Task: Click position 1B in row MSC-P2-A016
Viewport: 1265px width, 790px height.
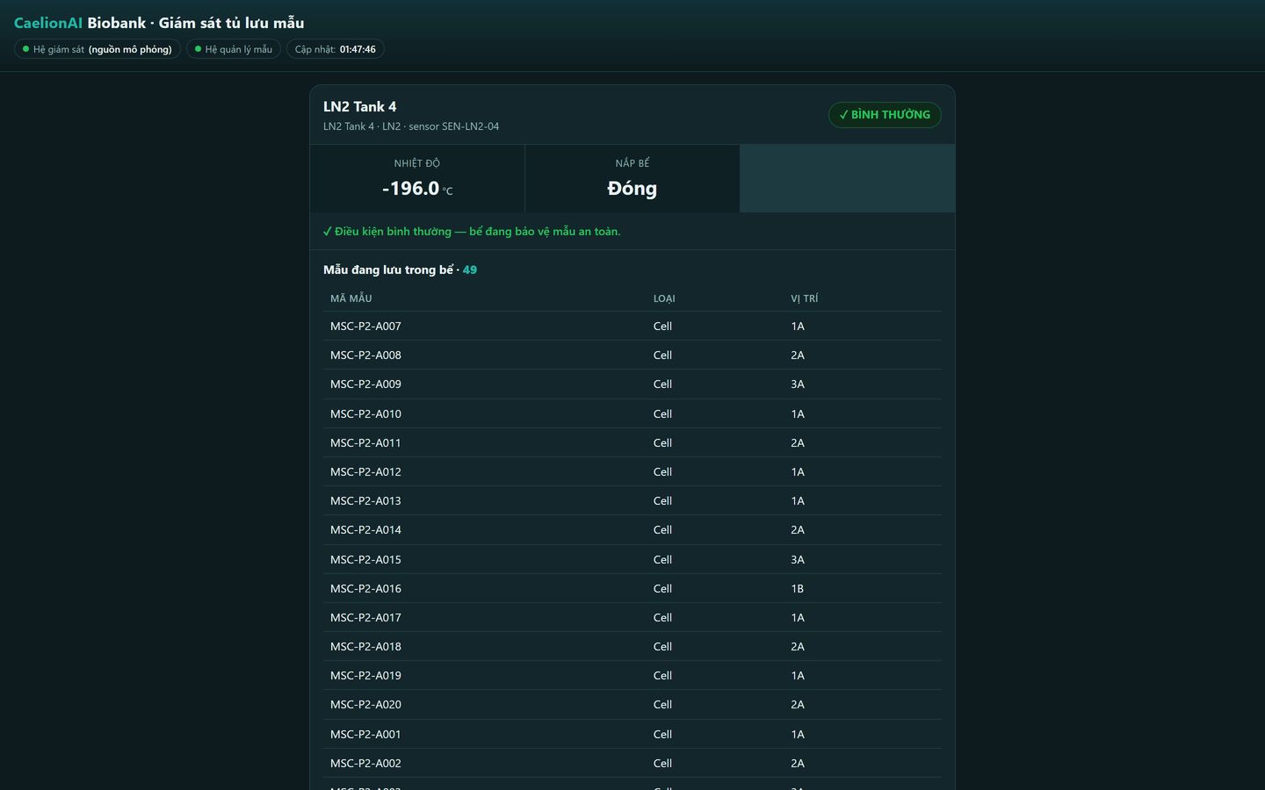Action: click(798, 588)
